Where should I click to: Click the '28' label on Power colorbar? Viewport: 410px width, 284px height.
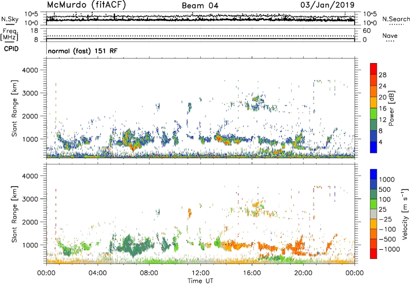point(382,75)
